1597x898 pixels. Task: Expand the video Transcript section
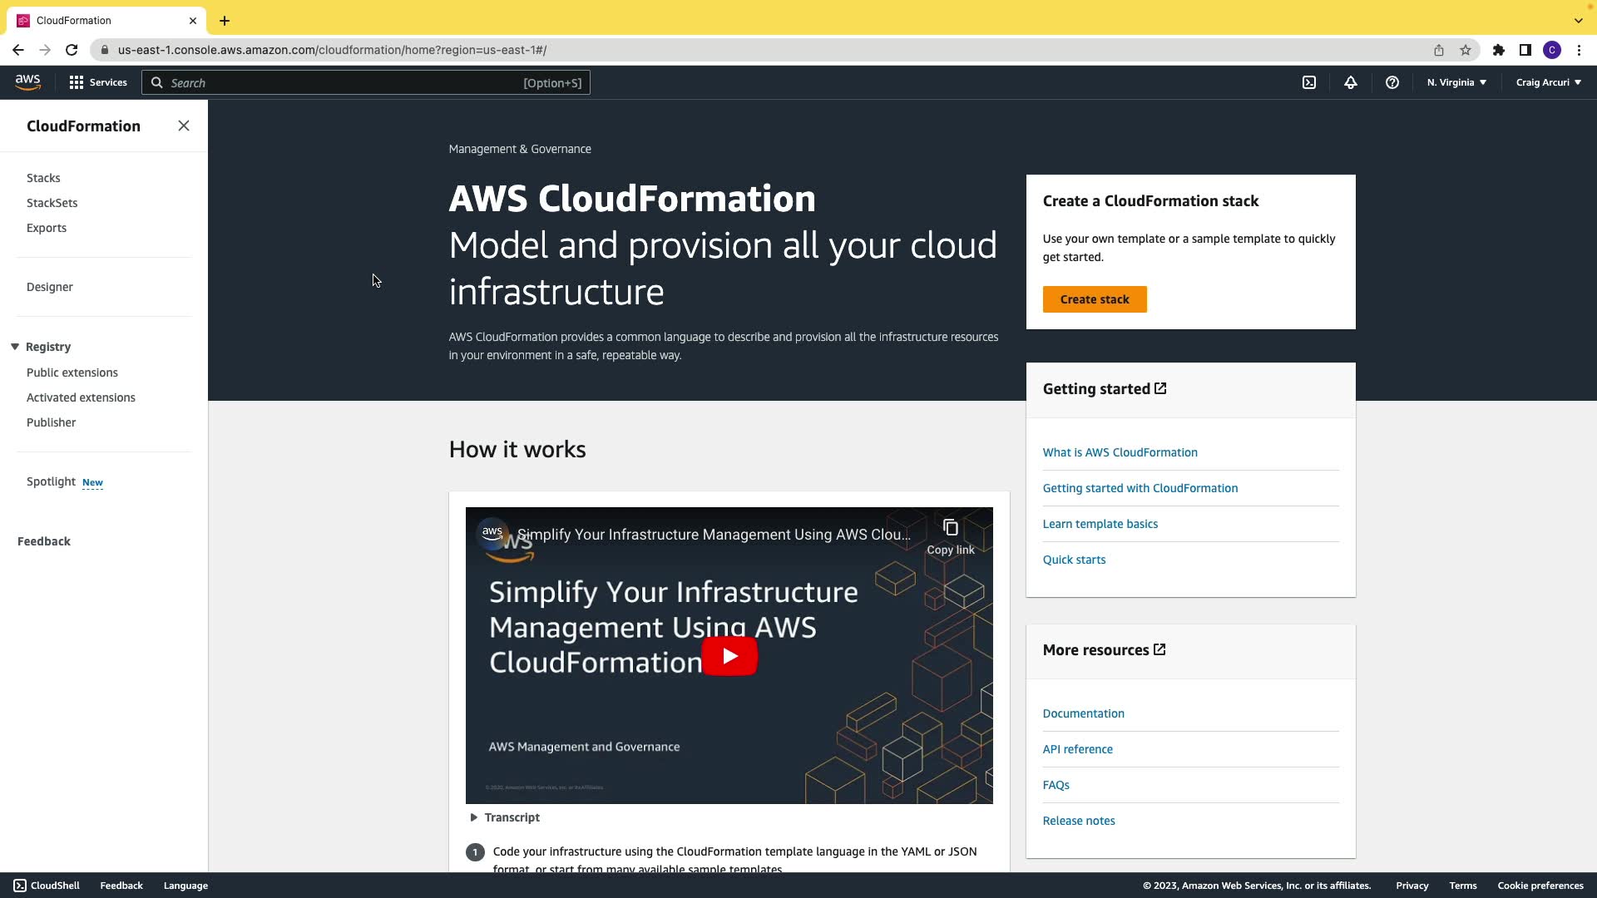point(504,817)
